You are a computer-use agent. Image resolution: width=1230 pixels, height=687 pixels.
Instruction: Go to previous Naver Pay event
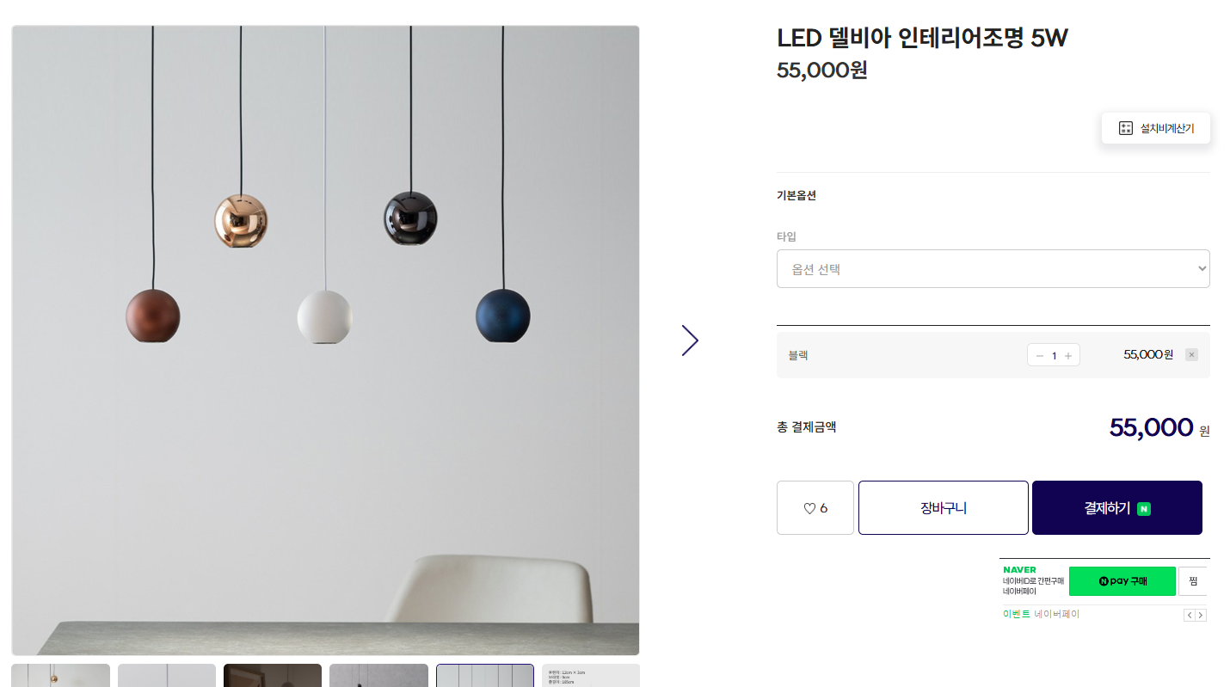pyautogui.click(x=1190, y=615)
